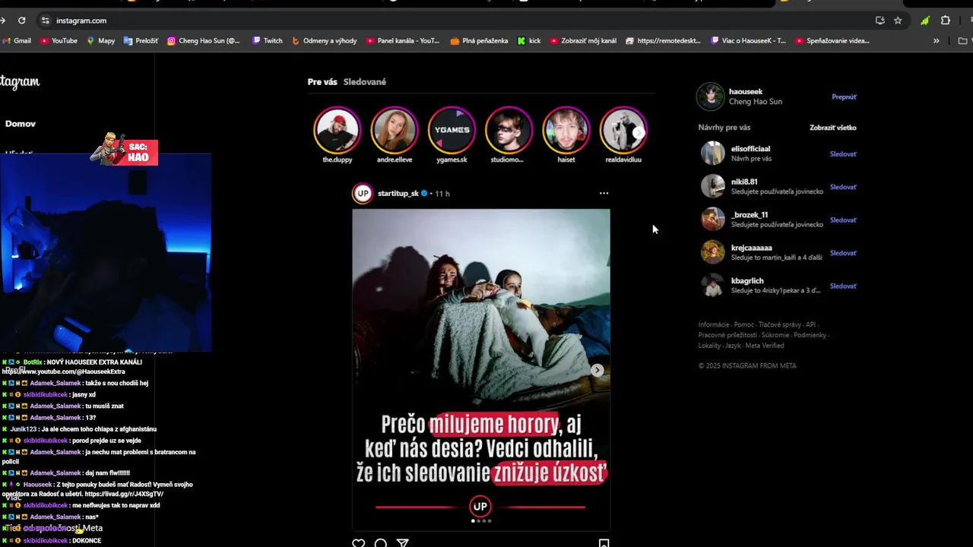Image resolution: width=973 pixels, height=547 pixels.
Task: Switch to the Sledované feed tab
Action: click(x=365, y=82)
